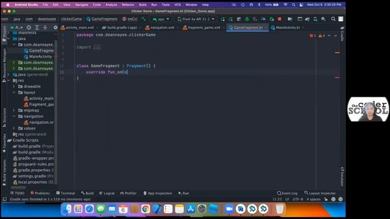Viewport: 390px width, 219px height.
Task: Collapse the layout folder
Action: pos(14,92)
